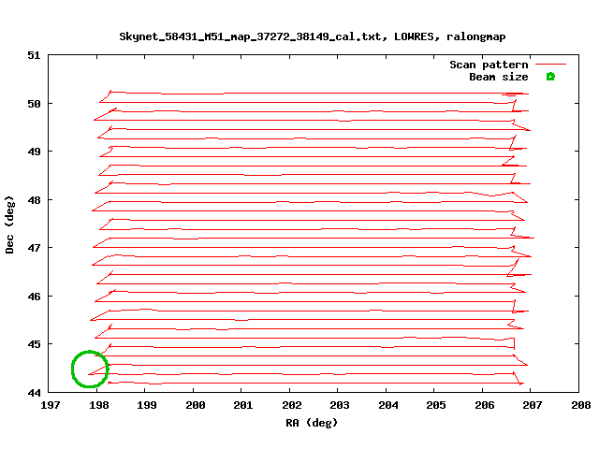The image size is (599, 449).
Task: Click the green beam size legend marker
Action: coord(550,77)
